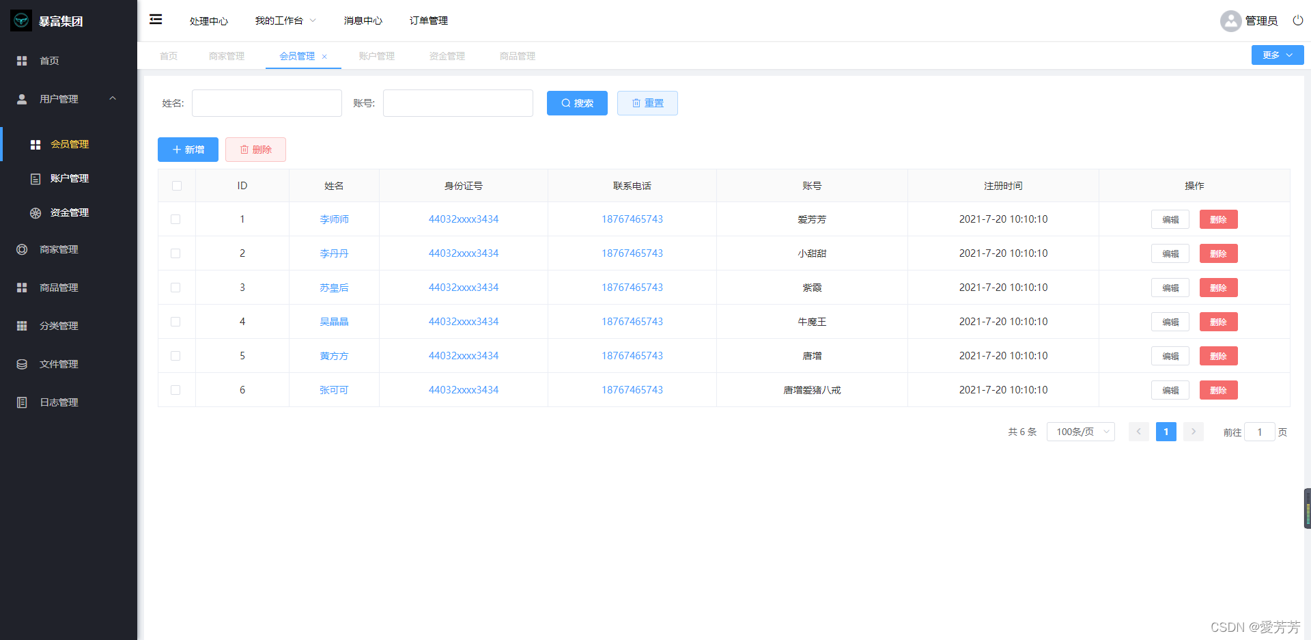Expand 我的工作台 top menu dropdown
The height and width of the screenshot is (640, 1311).
click(x=285, y=20)
